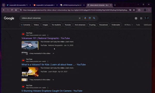Clear the search query with X
The width and height of the screenshot is (155, 93).
[x=80, y=18]
